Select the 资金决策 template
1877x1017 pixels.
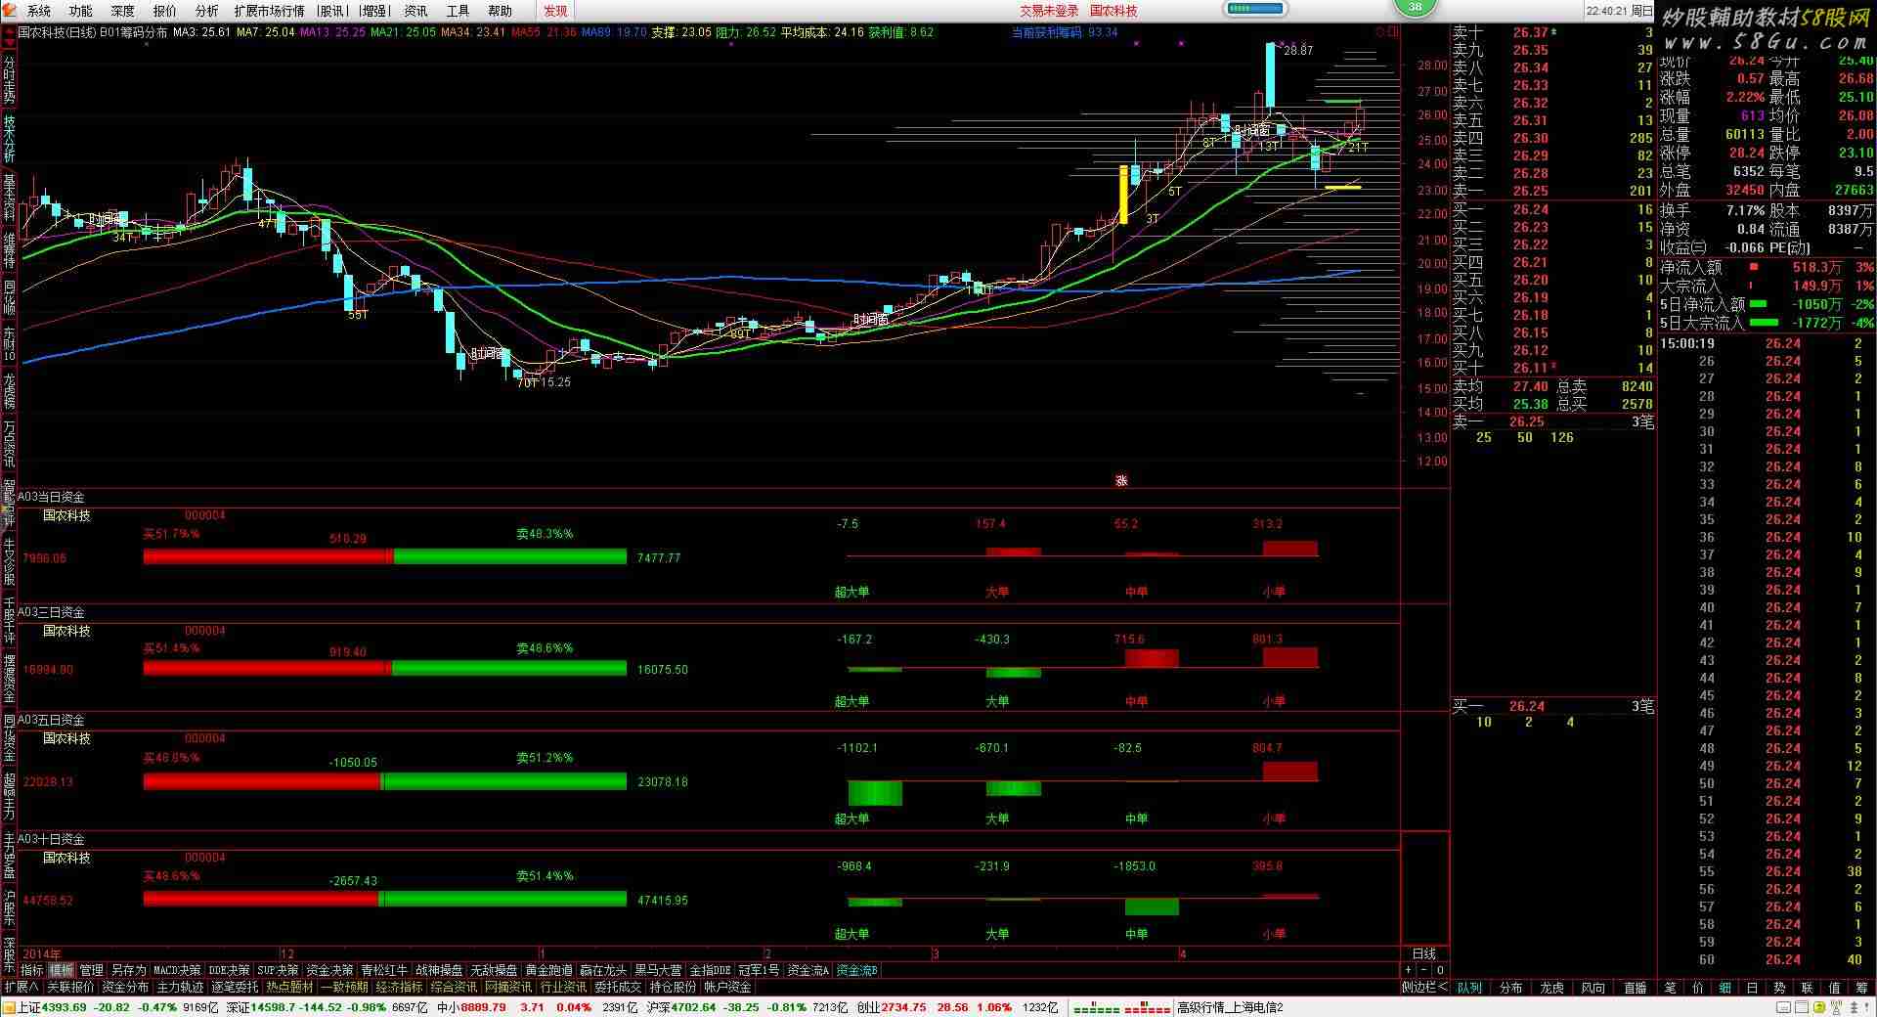click(329, 971)
